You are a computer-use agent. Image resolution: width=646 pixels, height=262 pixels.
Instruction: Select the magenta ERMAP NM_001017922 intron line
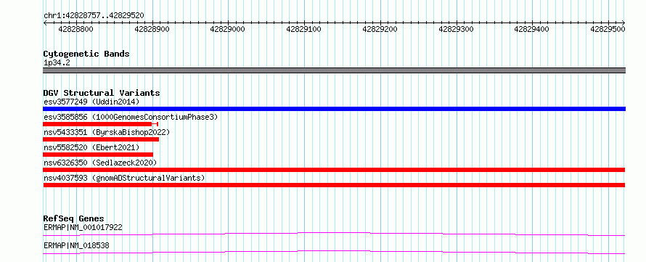[334, 234]
